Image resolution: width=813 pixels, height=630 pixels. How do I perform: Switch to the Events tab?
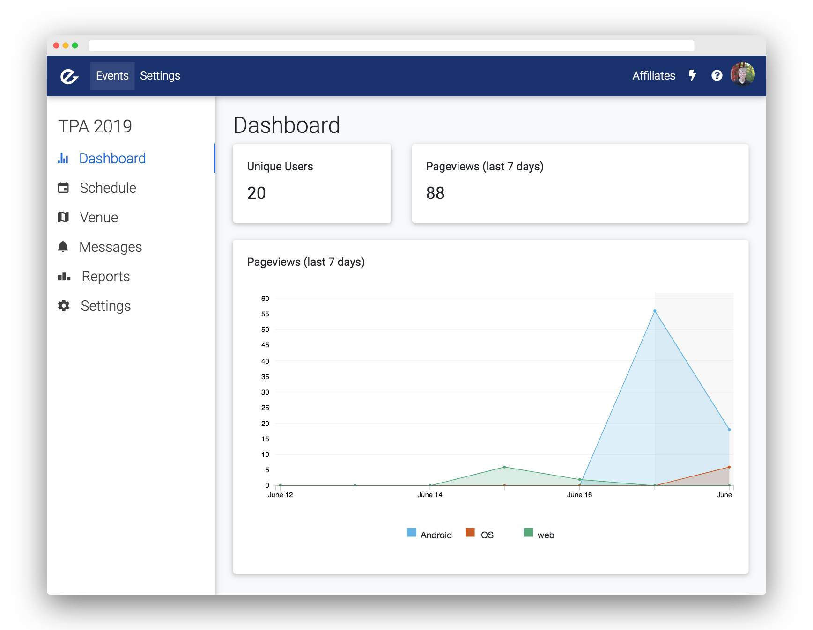coord(112,76)
